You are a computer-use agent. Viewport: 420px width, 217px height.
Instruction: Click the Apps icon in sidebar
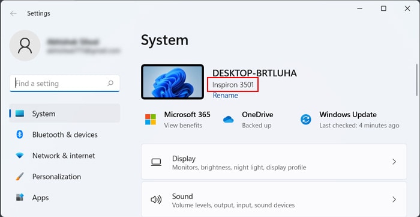(x=20, y=197)
